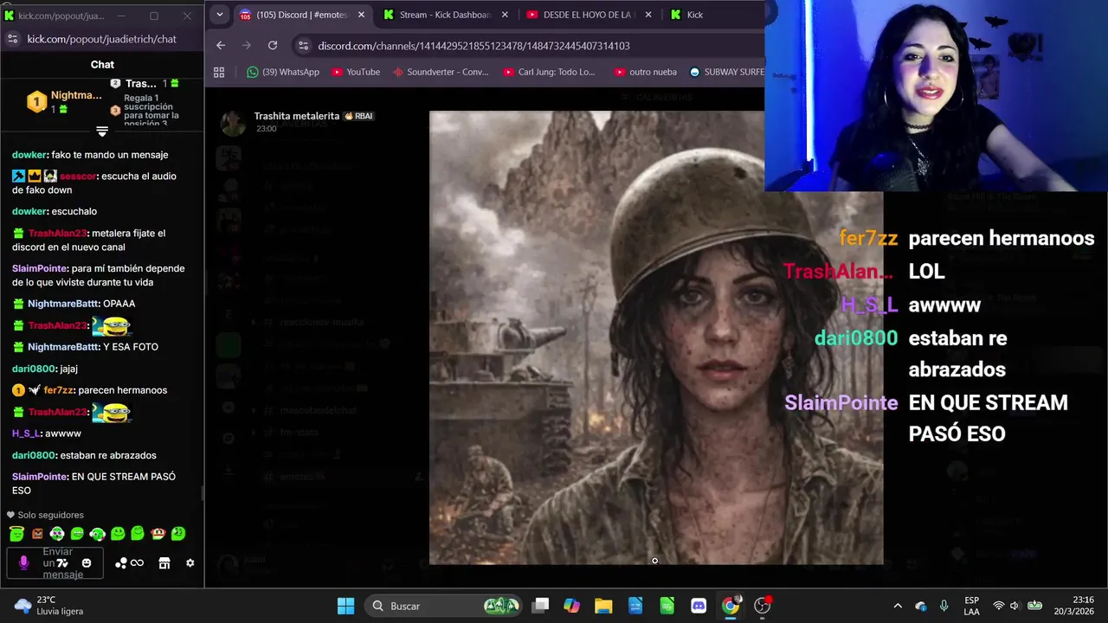This screenshot has width=1108, height=623.
Task: View site information icon next to discord.com URL
Action: tap(303, 46)
